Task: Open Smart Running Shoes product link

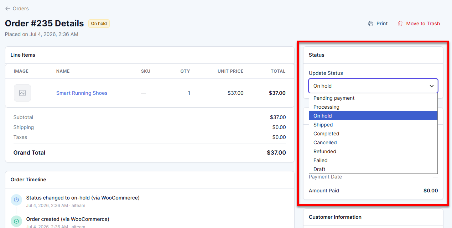Action: tap(82, 93)
